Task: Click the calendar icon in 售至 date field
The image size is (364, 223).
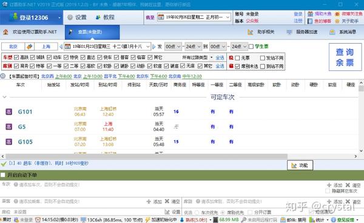Action: (x=161, y=17)
